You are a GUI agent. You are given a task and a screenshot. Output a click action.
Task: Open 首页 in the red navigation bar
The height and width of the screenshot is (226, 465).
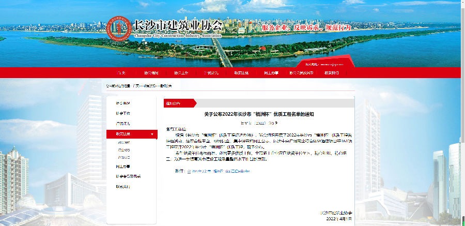click(121, 73)
